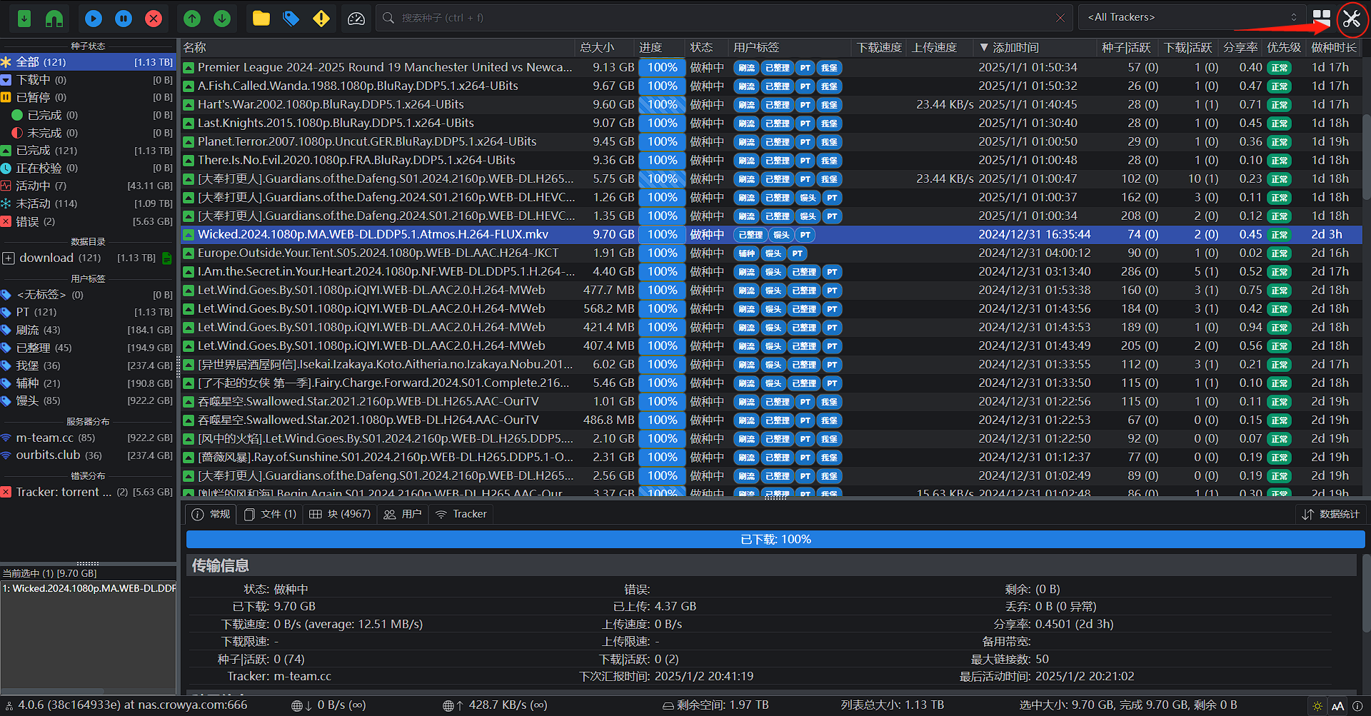Move the torrent up in the queue
This screenshot has width=1371, height=716.
pyautogui.click(x=192, y=18)
